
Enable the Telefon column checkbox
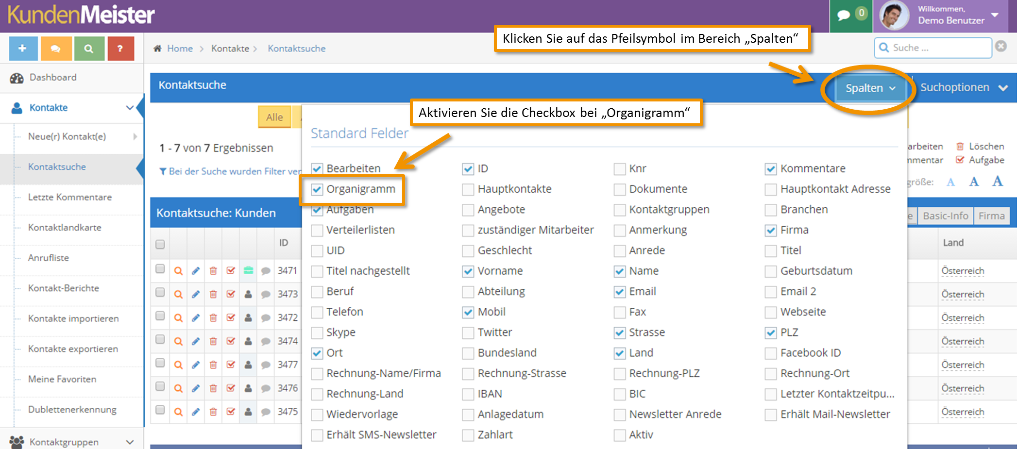point(317,312)
